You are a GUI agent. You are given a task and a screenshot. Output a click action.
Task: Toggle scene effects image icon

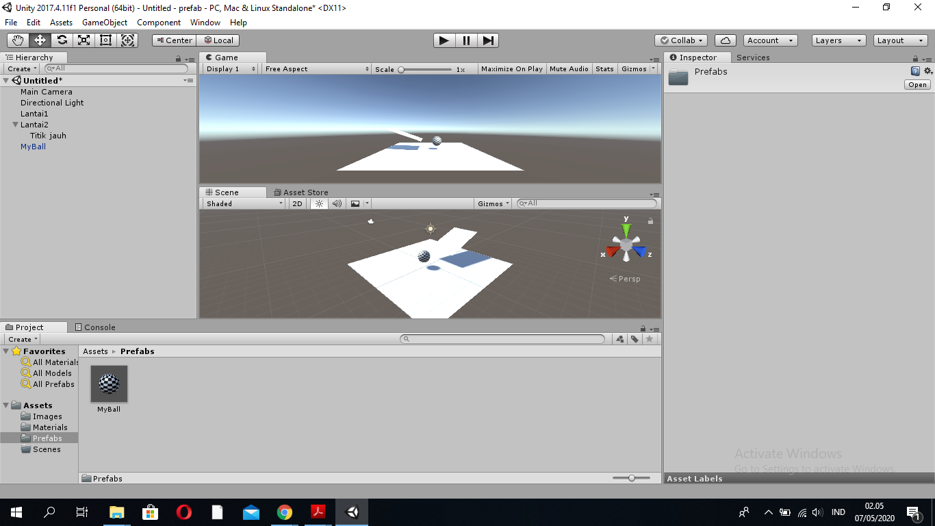(355, 203)
